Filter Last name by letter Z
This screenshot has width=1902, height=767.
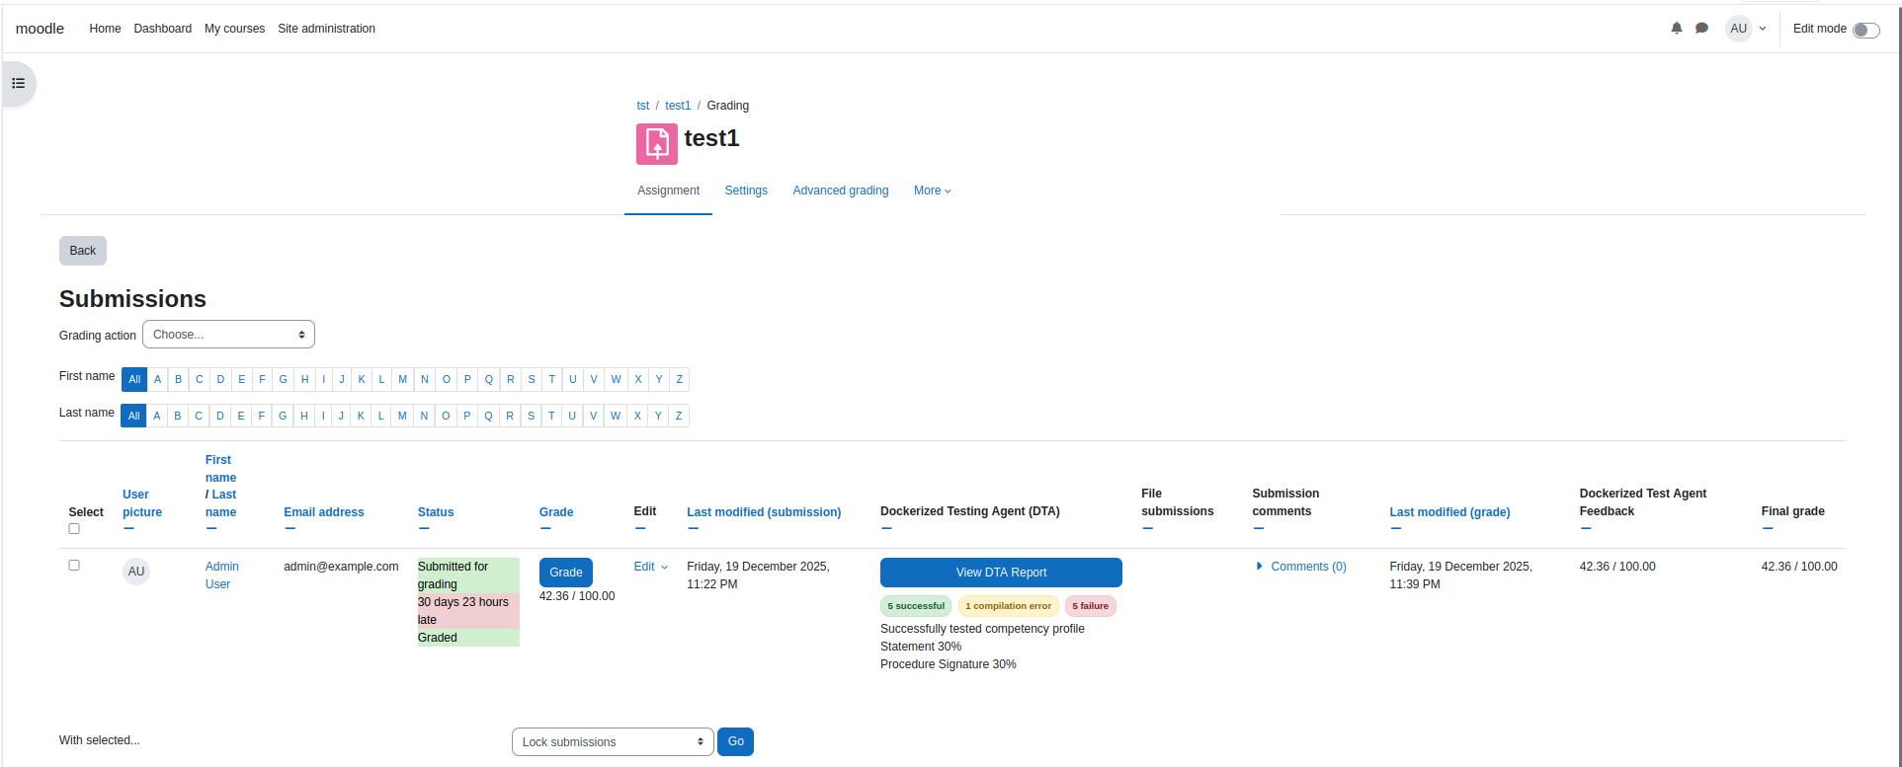point(679,416)
